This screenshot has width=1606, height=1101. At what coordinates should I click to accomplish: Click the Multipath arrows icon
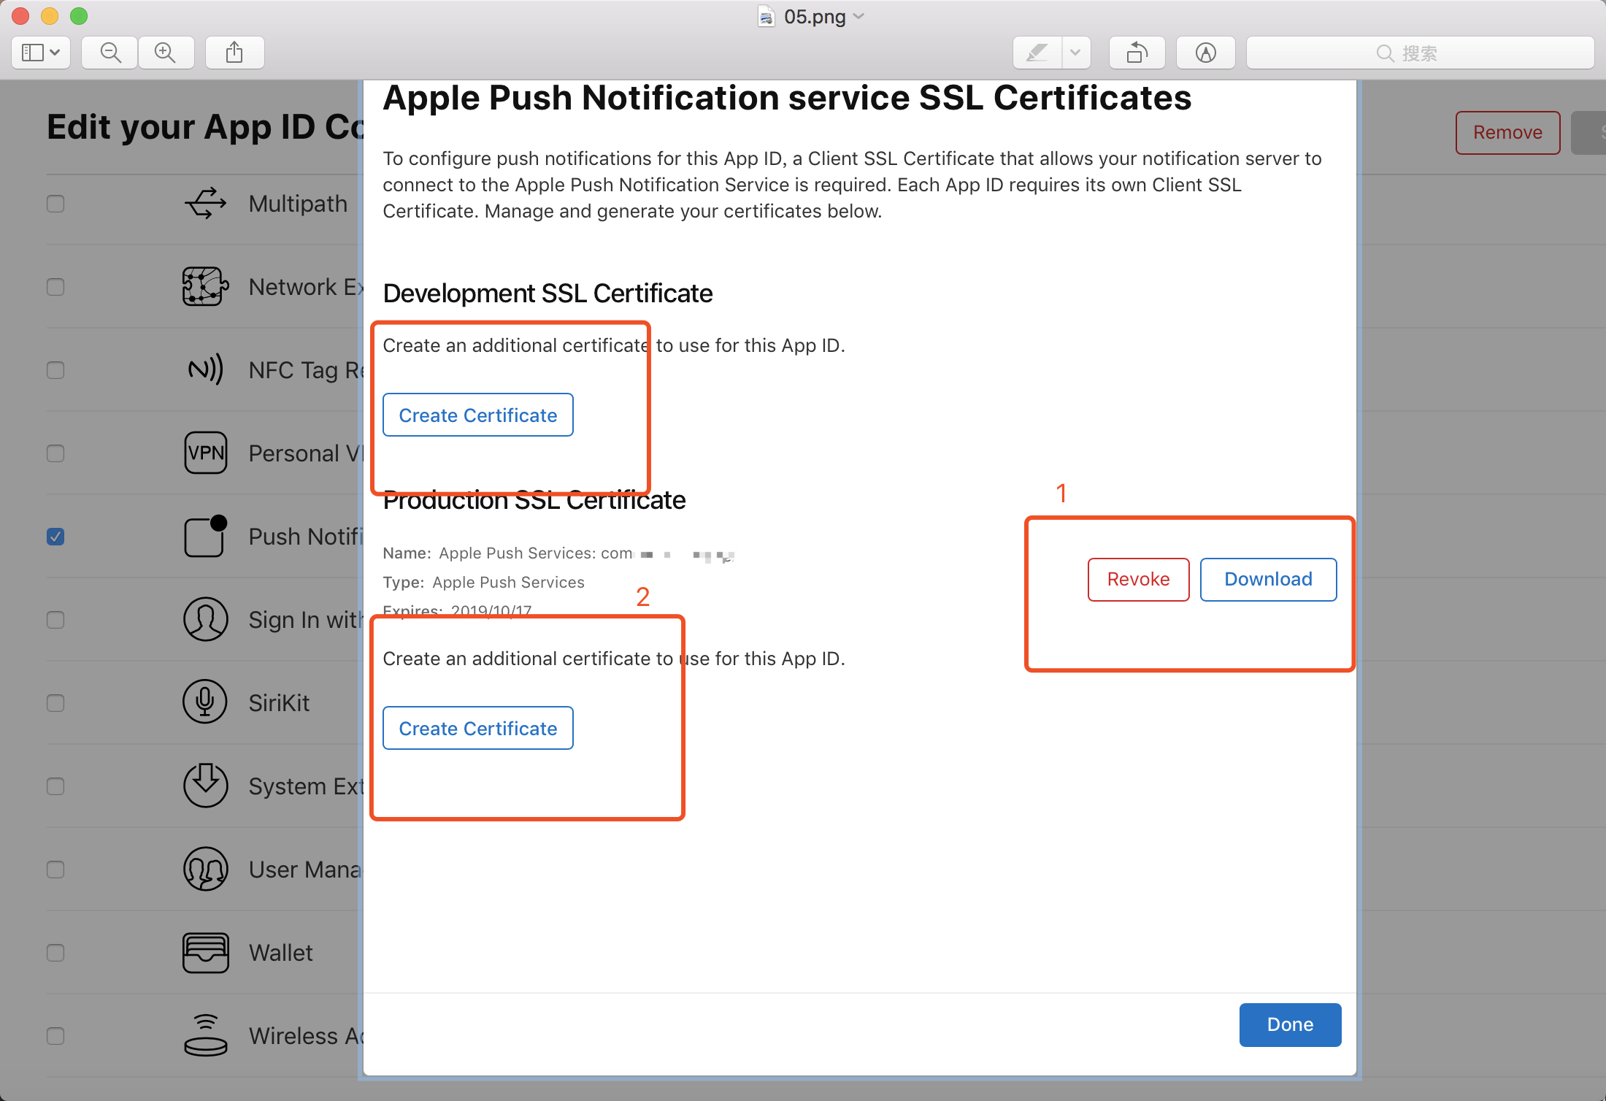[206, 203]
